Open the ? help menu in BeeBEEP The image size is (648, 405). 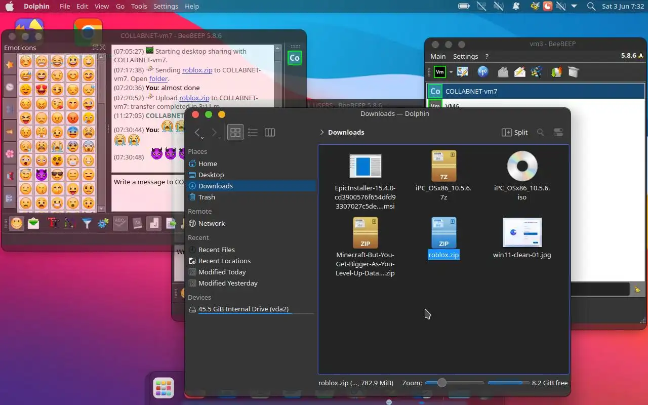click(x=487, y=56)
